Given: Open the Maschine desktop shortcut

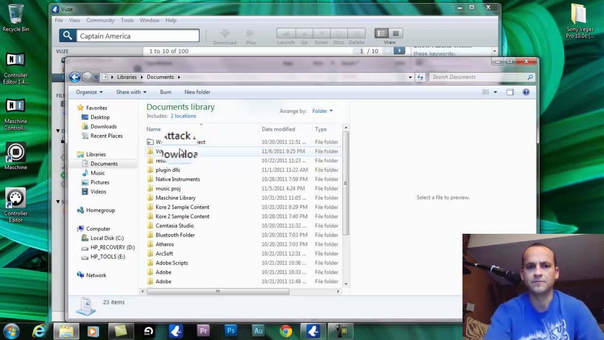Looking at the screenshot, I should [16, 156].
